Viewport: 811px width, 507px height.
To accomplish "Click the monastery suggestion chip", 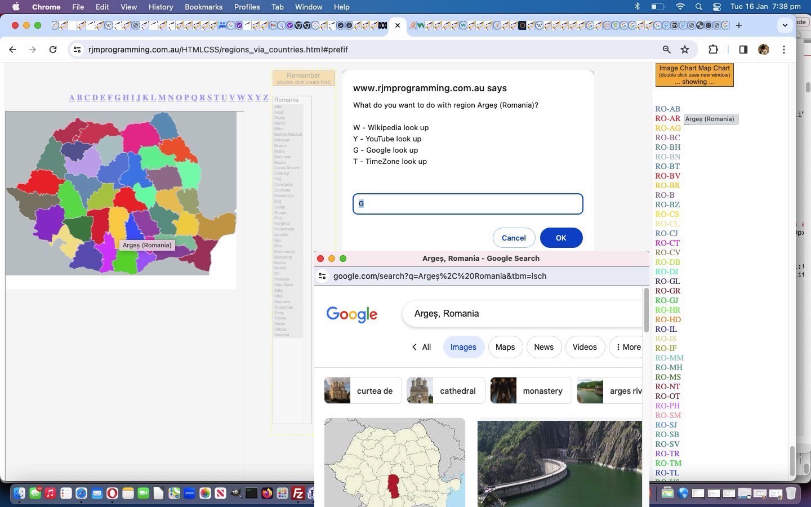I will click(x=531, y=391).
